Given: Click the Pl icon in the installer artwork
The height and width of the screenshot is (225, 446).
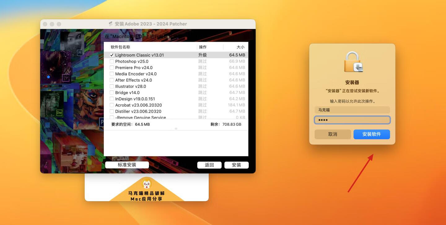Looking at the screenshot, I should [x=80, y=53].
